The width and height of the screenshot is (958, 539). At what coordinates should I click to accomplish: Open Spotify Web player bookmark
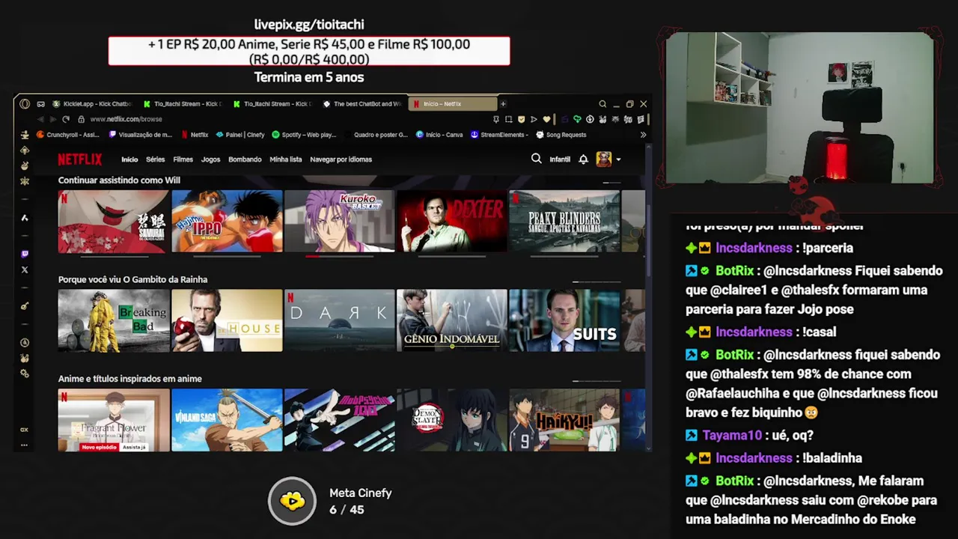click(x=304, y=135)
